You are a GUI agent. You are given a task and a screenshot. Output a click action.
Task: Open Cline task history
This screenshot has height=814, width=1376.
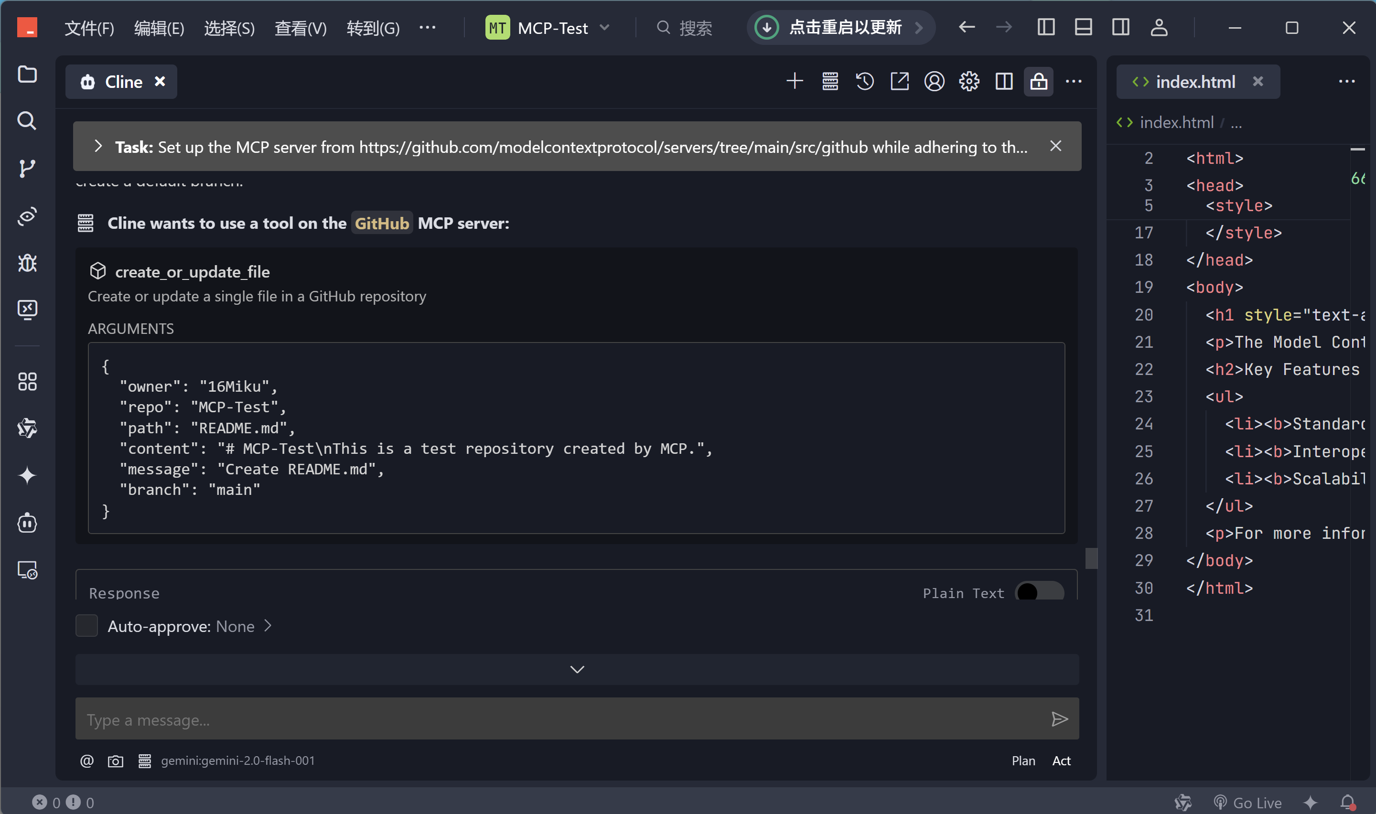[864, 82]
